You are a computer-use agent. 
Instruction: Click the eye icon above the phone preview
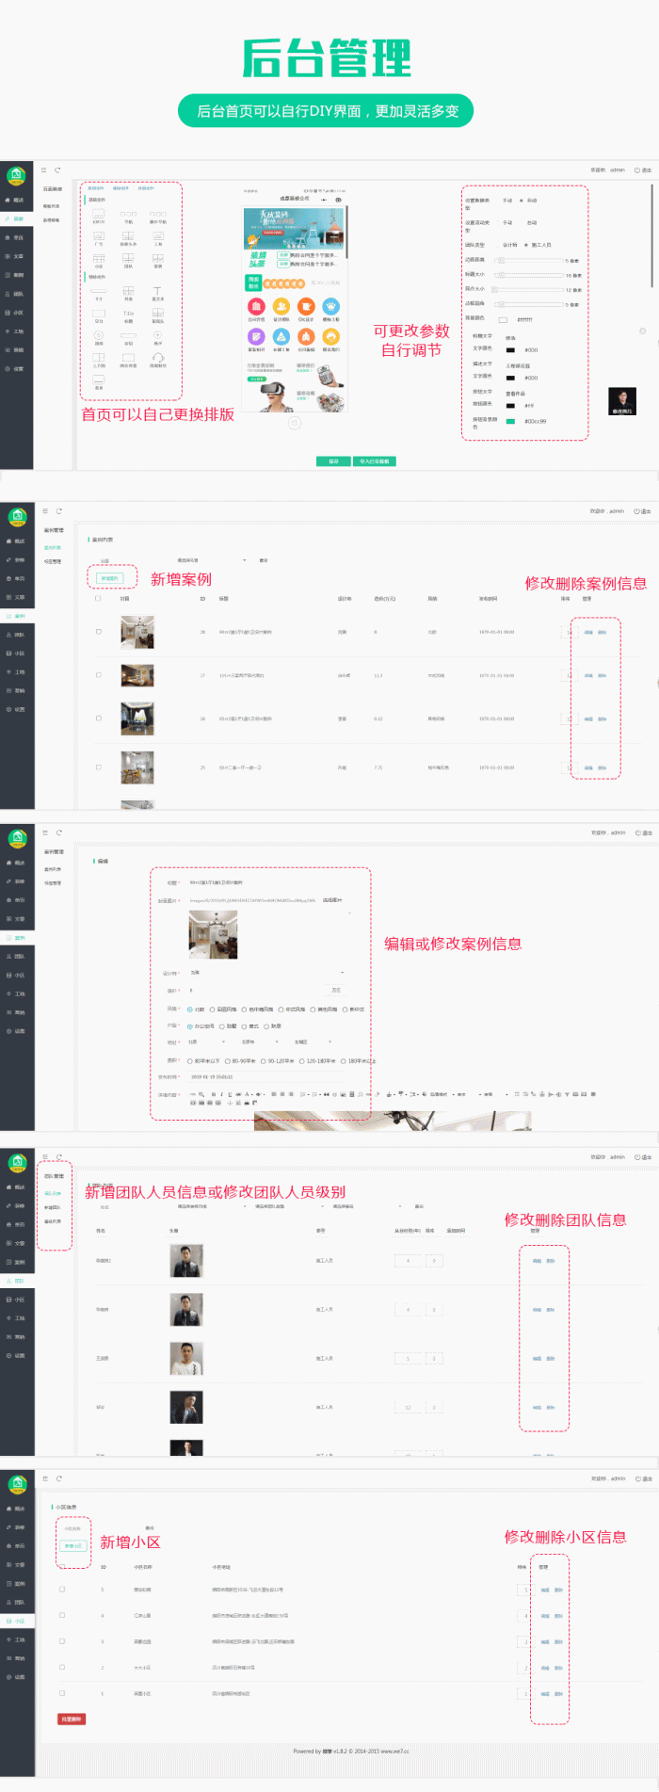click(339, 200)
